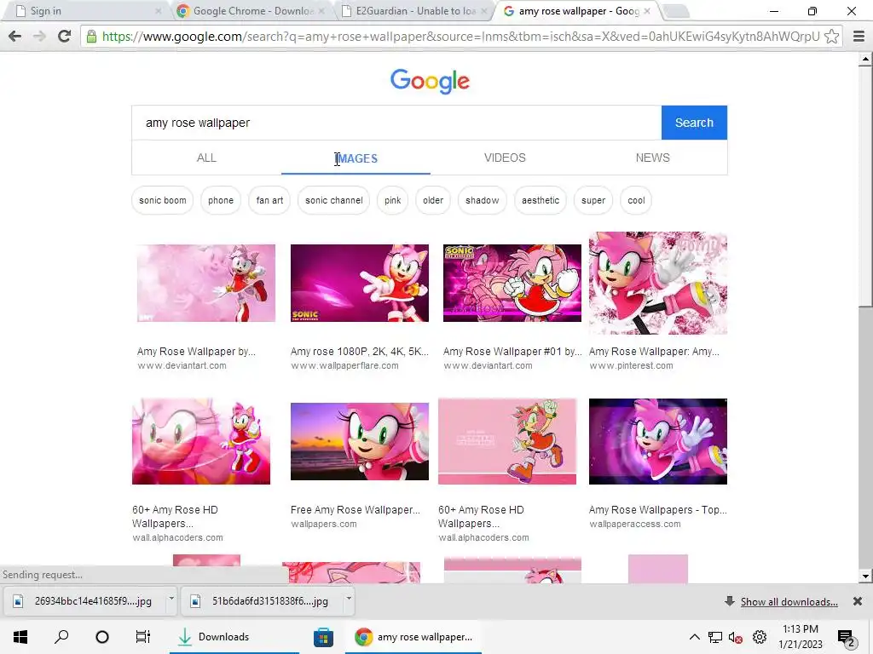This screenshot has width=873, height=654.
Task: Open Amy Rose Wallpaper #01 thumbnail
Action: pos(512,283)
